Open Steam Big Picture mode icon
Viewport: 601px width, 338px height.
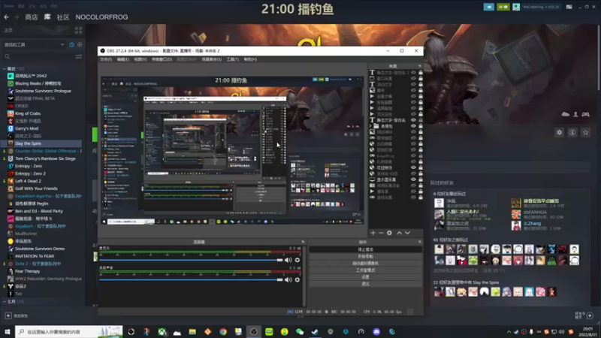pyautogui.click(x=569, y=7)
